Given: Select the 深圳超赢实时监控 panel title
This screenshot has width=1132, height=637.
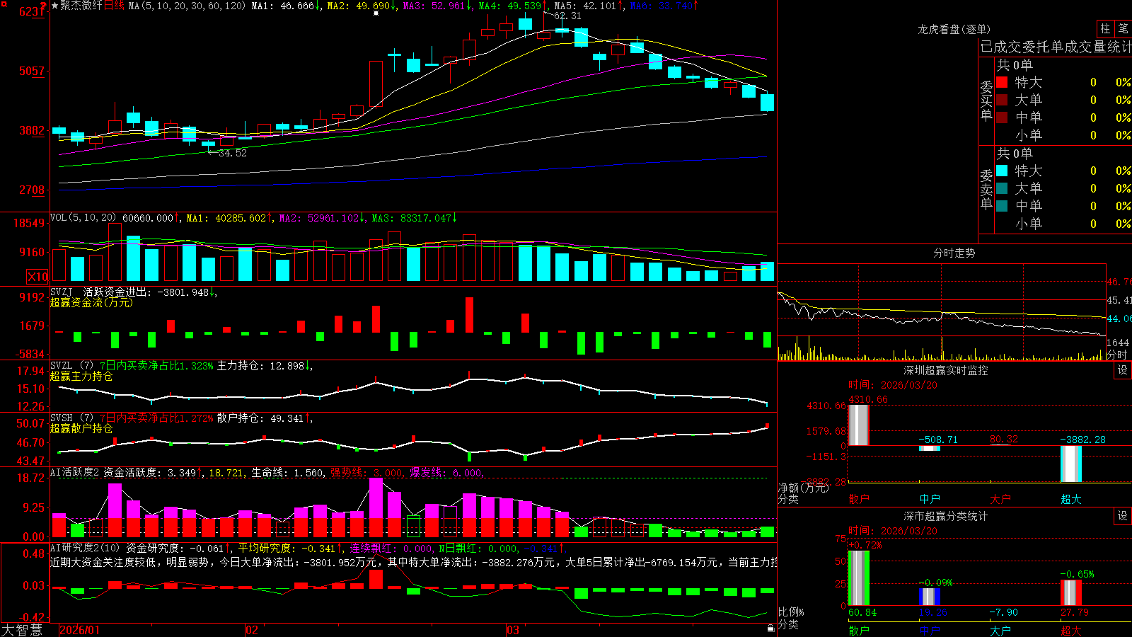Looking at the screenshot, I should (946, 370).
